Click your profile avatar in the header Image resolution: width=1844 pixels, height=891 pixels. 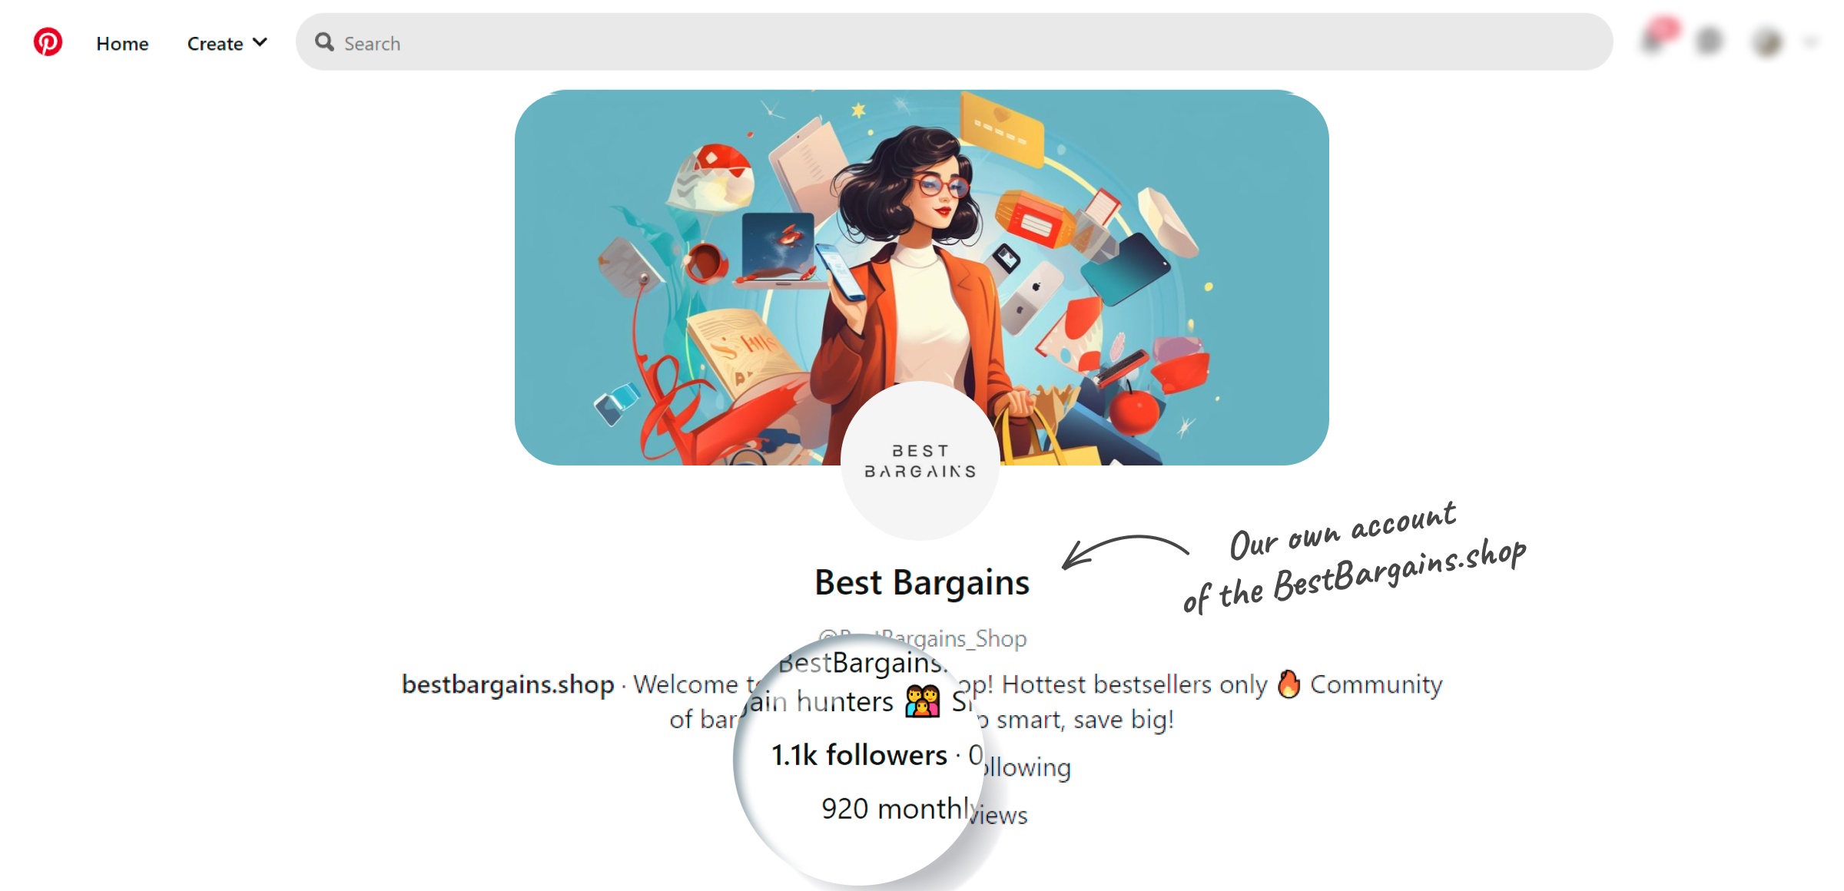coord(1768,42)
